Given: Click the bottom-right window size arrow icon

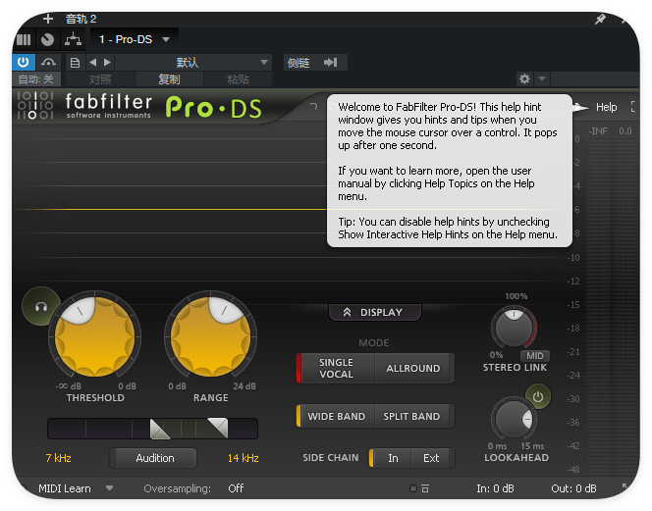Looking at the screenshot, I should [625, 485].
